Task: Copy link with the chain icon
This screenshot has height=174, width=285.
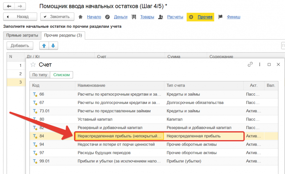Action: click(250, 64)
